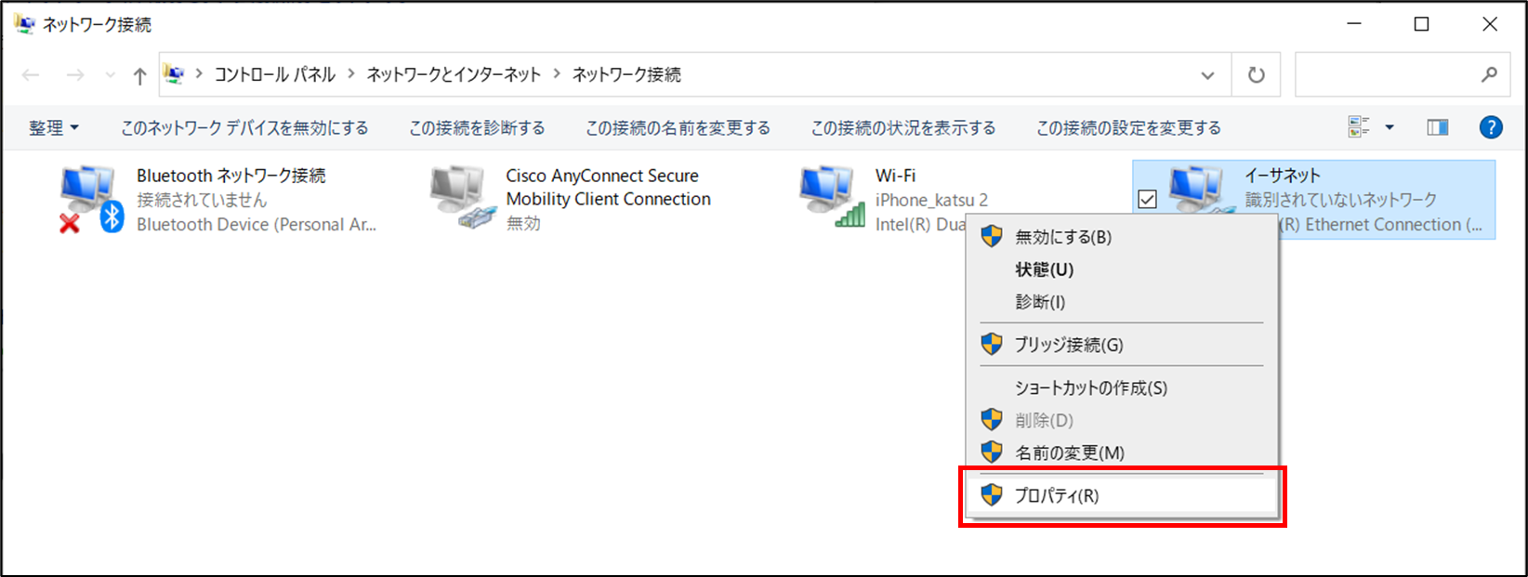
Task: Click 名前の変更(M) menu entry
Action: pyautogui.click(x=1122, y=452)
